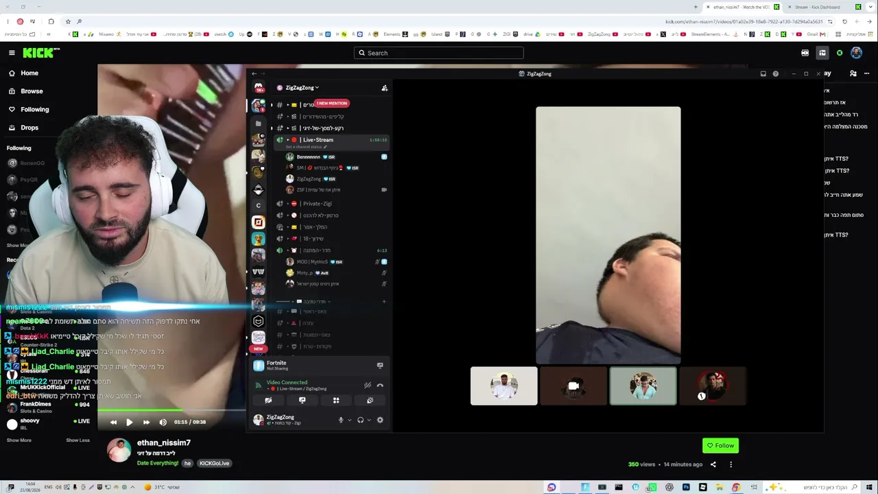This screenshot has height=494, width=878.
Task: Select the first participant video tile
Action: coord(504,386)
